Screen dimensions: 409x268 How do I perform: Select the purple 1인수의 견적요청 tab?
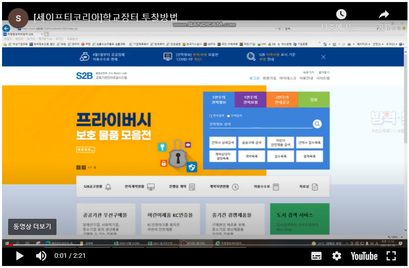coord(250,99)
